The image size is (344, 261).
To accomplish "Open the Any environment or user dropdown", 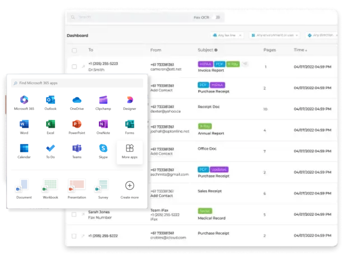I will tap(274, 35).
